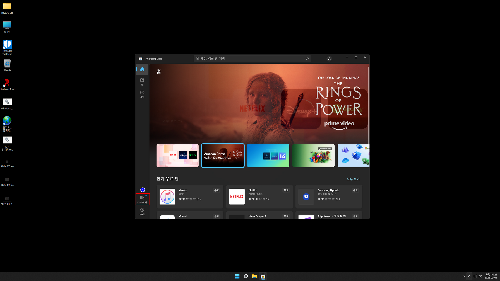Select the PC Game Pass carousel thumbnail
This screenshot has height=281, width=500.
pyautogui.click(x=313, y=156)
